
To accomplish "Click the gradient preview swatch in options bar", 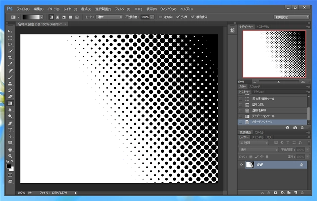I will pos(31,17).
